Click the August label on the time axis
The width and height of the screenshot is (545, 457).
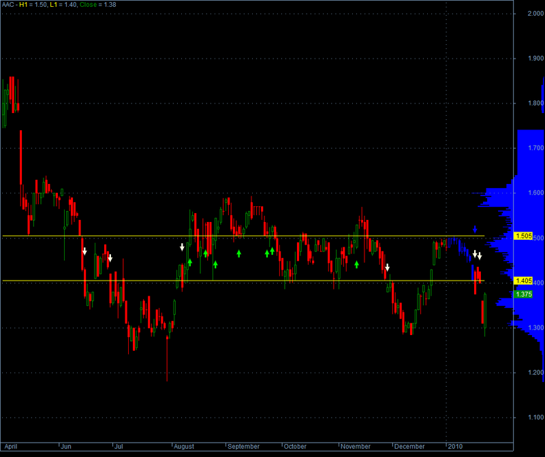point(184,447)
